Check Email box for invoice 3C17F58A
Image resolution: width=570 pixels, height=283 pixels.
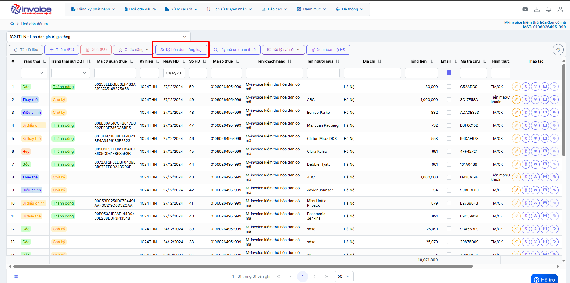[x=449, y=99]
